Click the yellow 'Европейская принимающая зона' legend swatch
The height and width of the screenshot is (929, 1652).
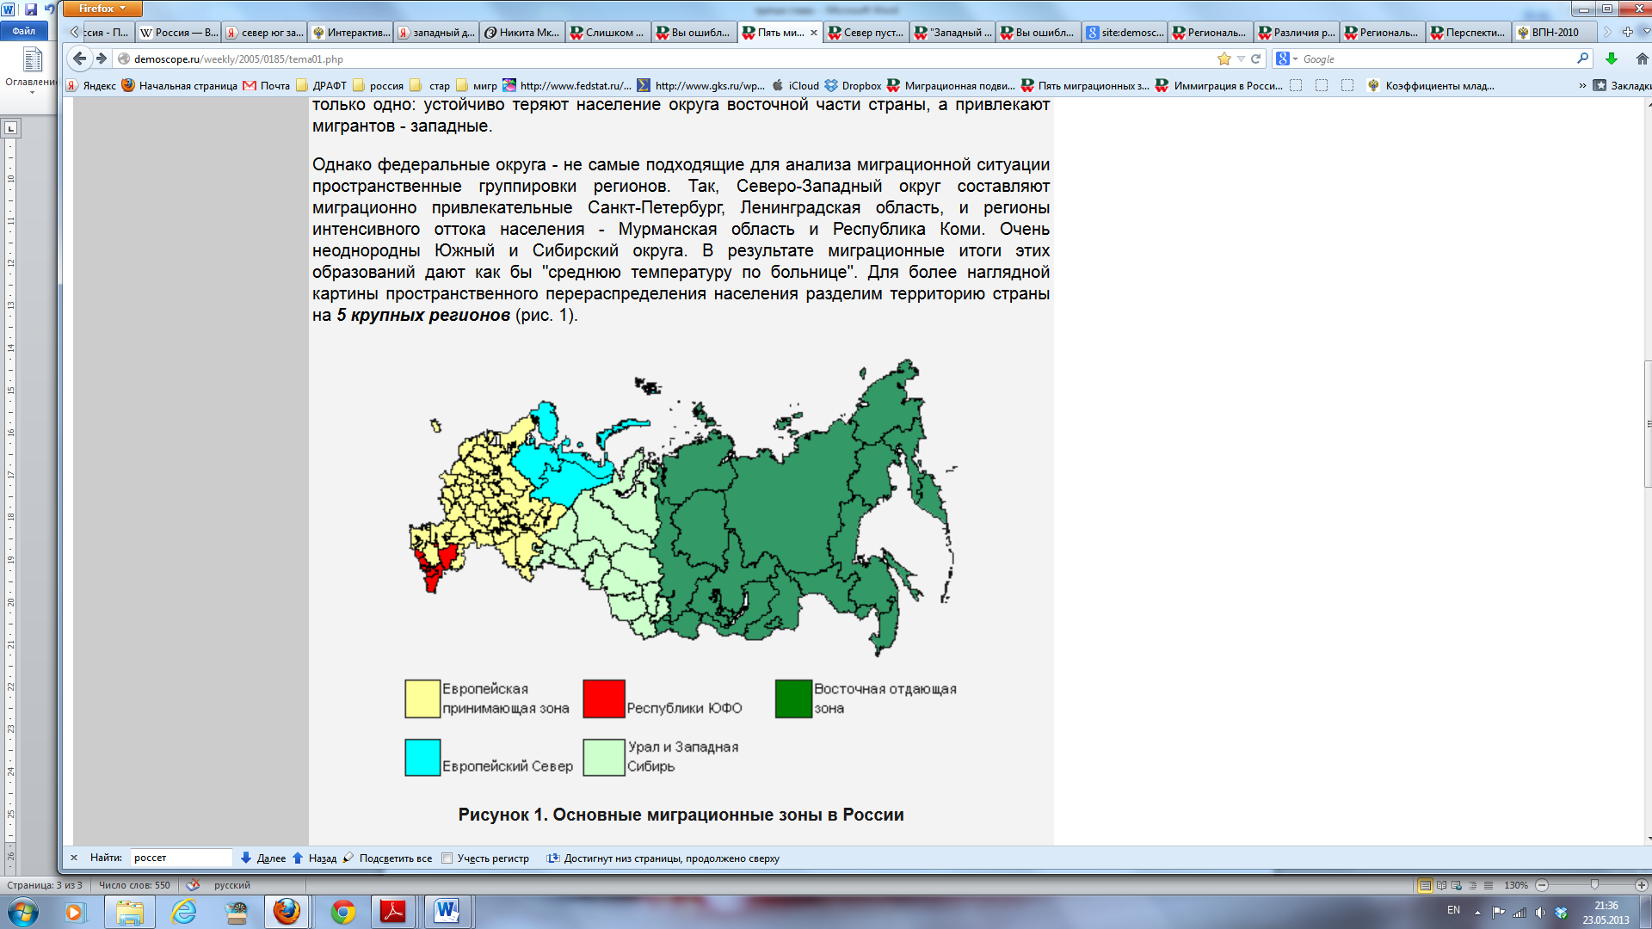[422, 698]
